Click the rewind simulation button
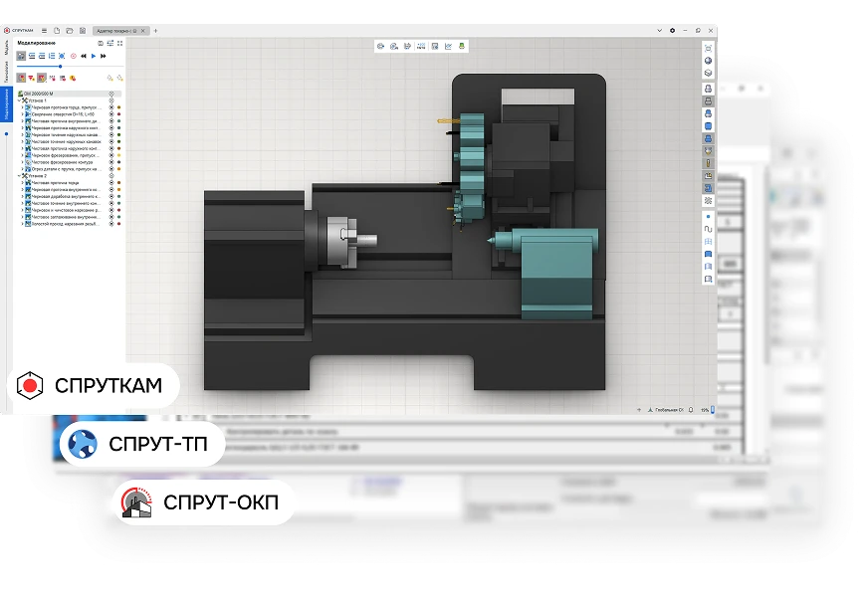The width and height of the screenshot is (866, 601). tap(83, 56)
